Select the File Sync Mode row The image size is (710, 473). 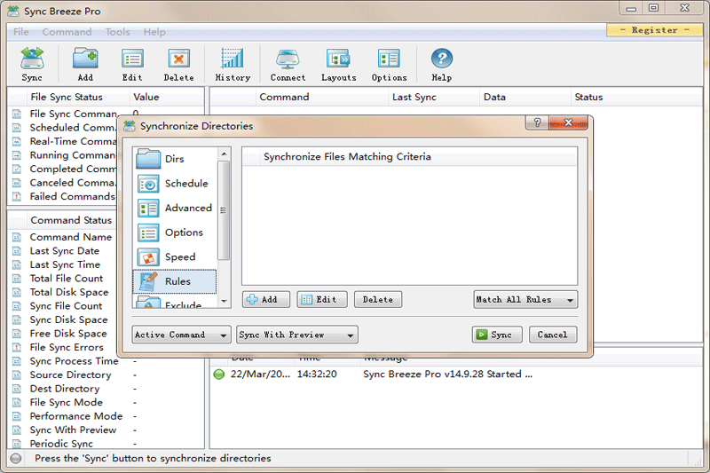click(106, 402)
